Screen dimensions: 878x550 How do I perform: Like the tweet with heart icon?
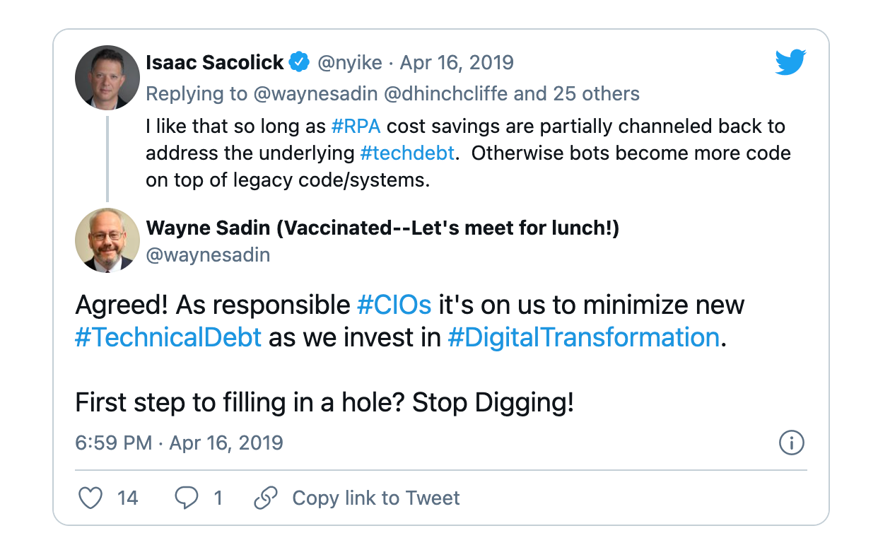tap(90, 498)
